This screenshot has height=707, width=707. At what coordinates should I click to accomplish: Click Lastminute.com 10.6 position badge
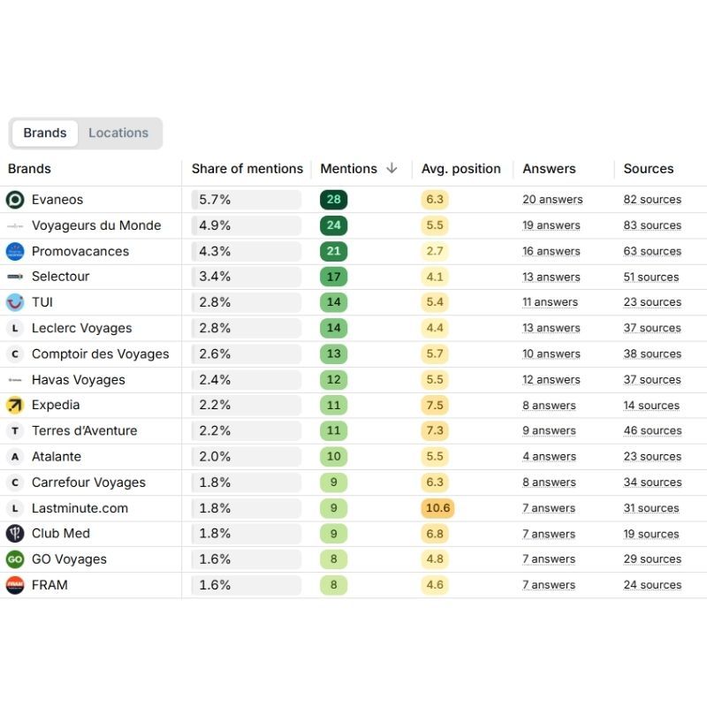[437, 508]
